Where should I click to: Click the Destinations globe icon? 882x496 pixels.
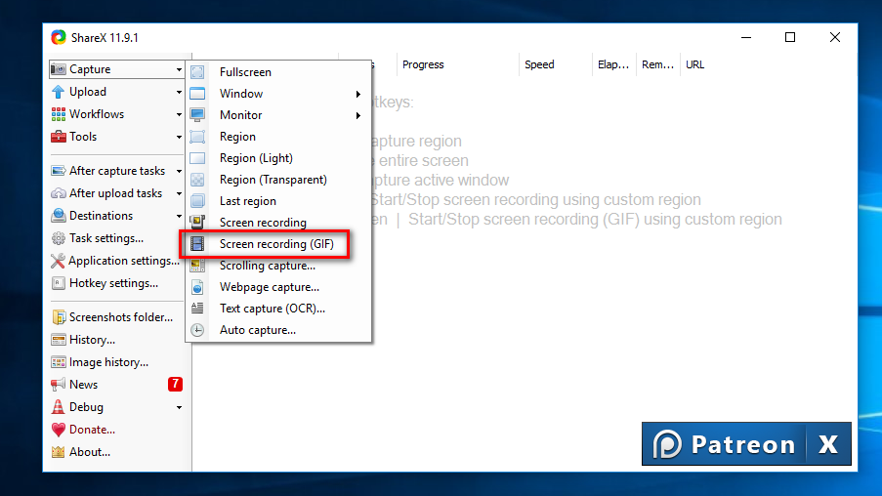58,216
